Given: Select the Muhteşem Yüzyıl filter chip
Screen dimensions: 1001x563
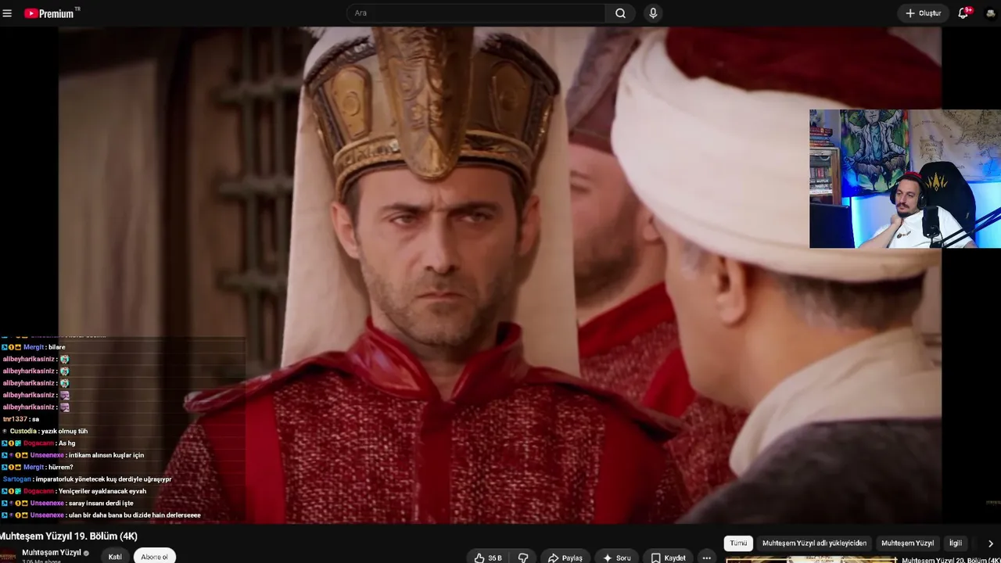Looking at the screenshot, I should pos(907,543).
